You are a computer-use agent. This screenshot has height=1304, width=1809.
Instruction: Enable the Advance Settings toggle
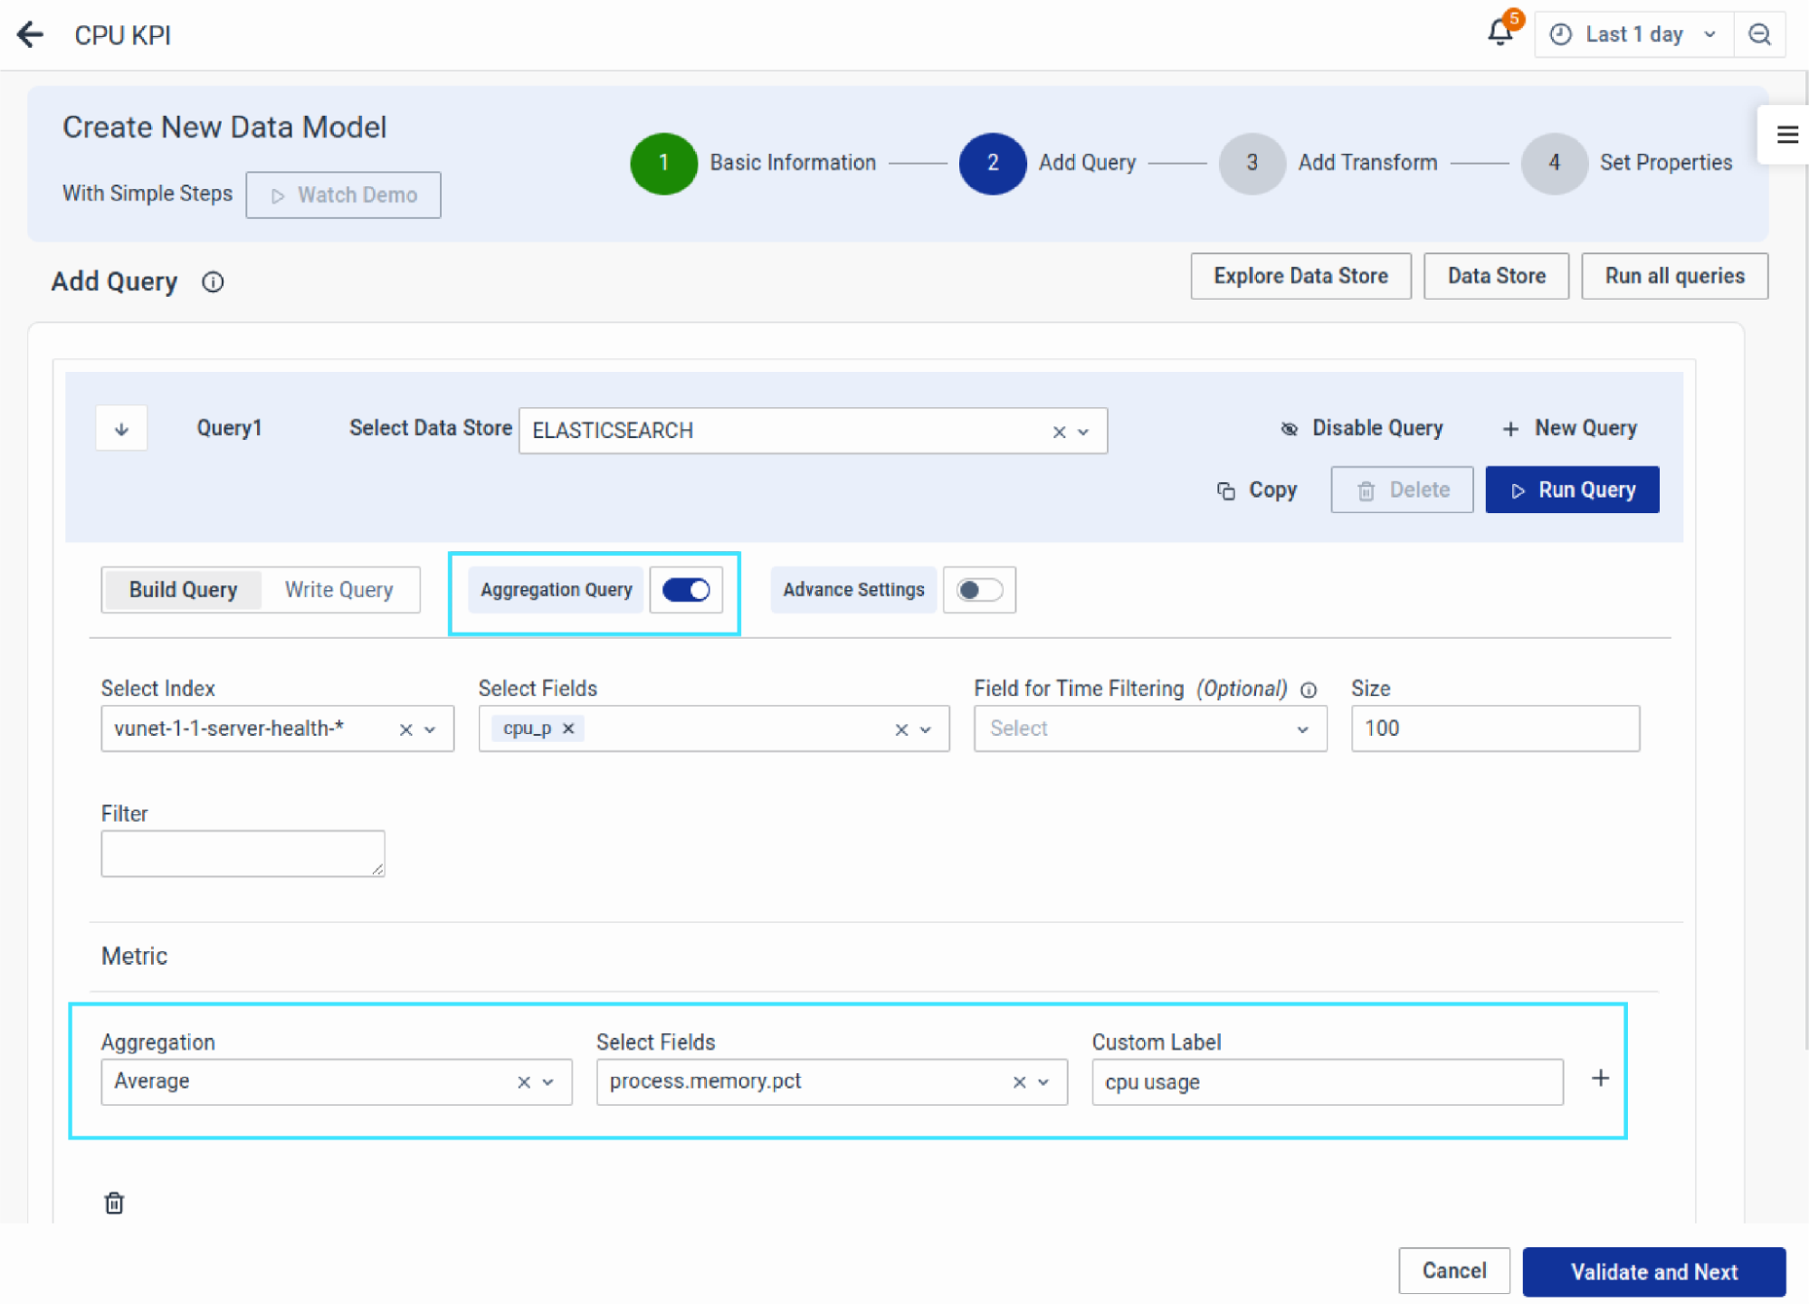(x=979, y=590)
